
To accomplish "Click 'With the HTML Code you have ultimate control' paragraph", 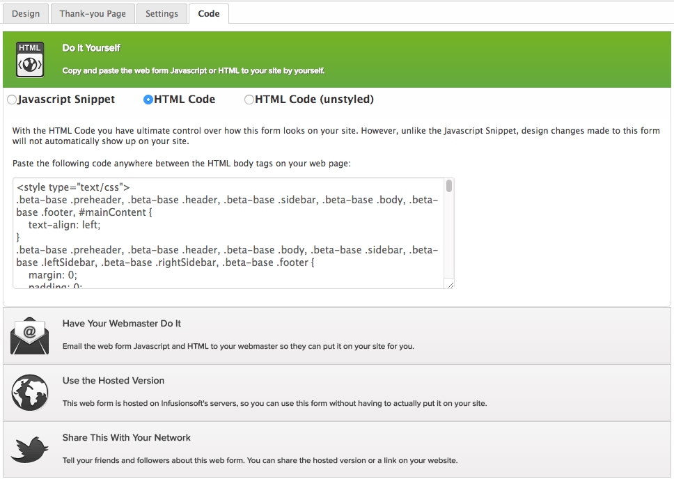I will [336, 136].
